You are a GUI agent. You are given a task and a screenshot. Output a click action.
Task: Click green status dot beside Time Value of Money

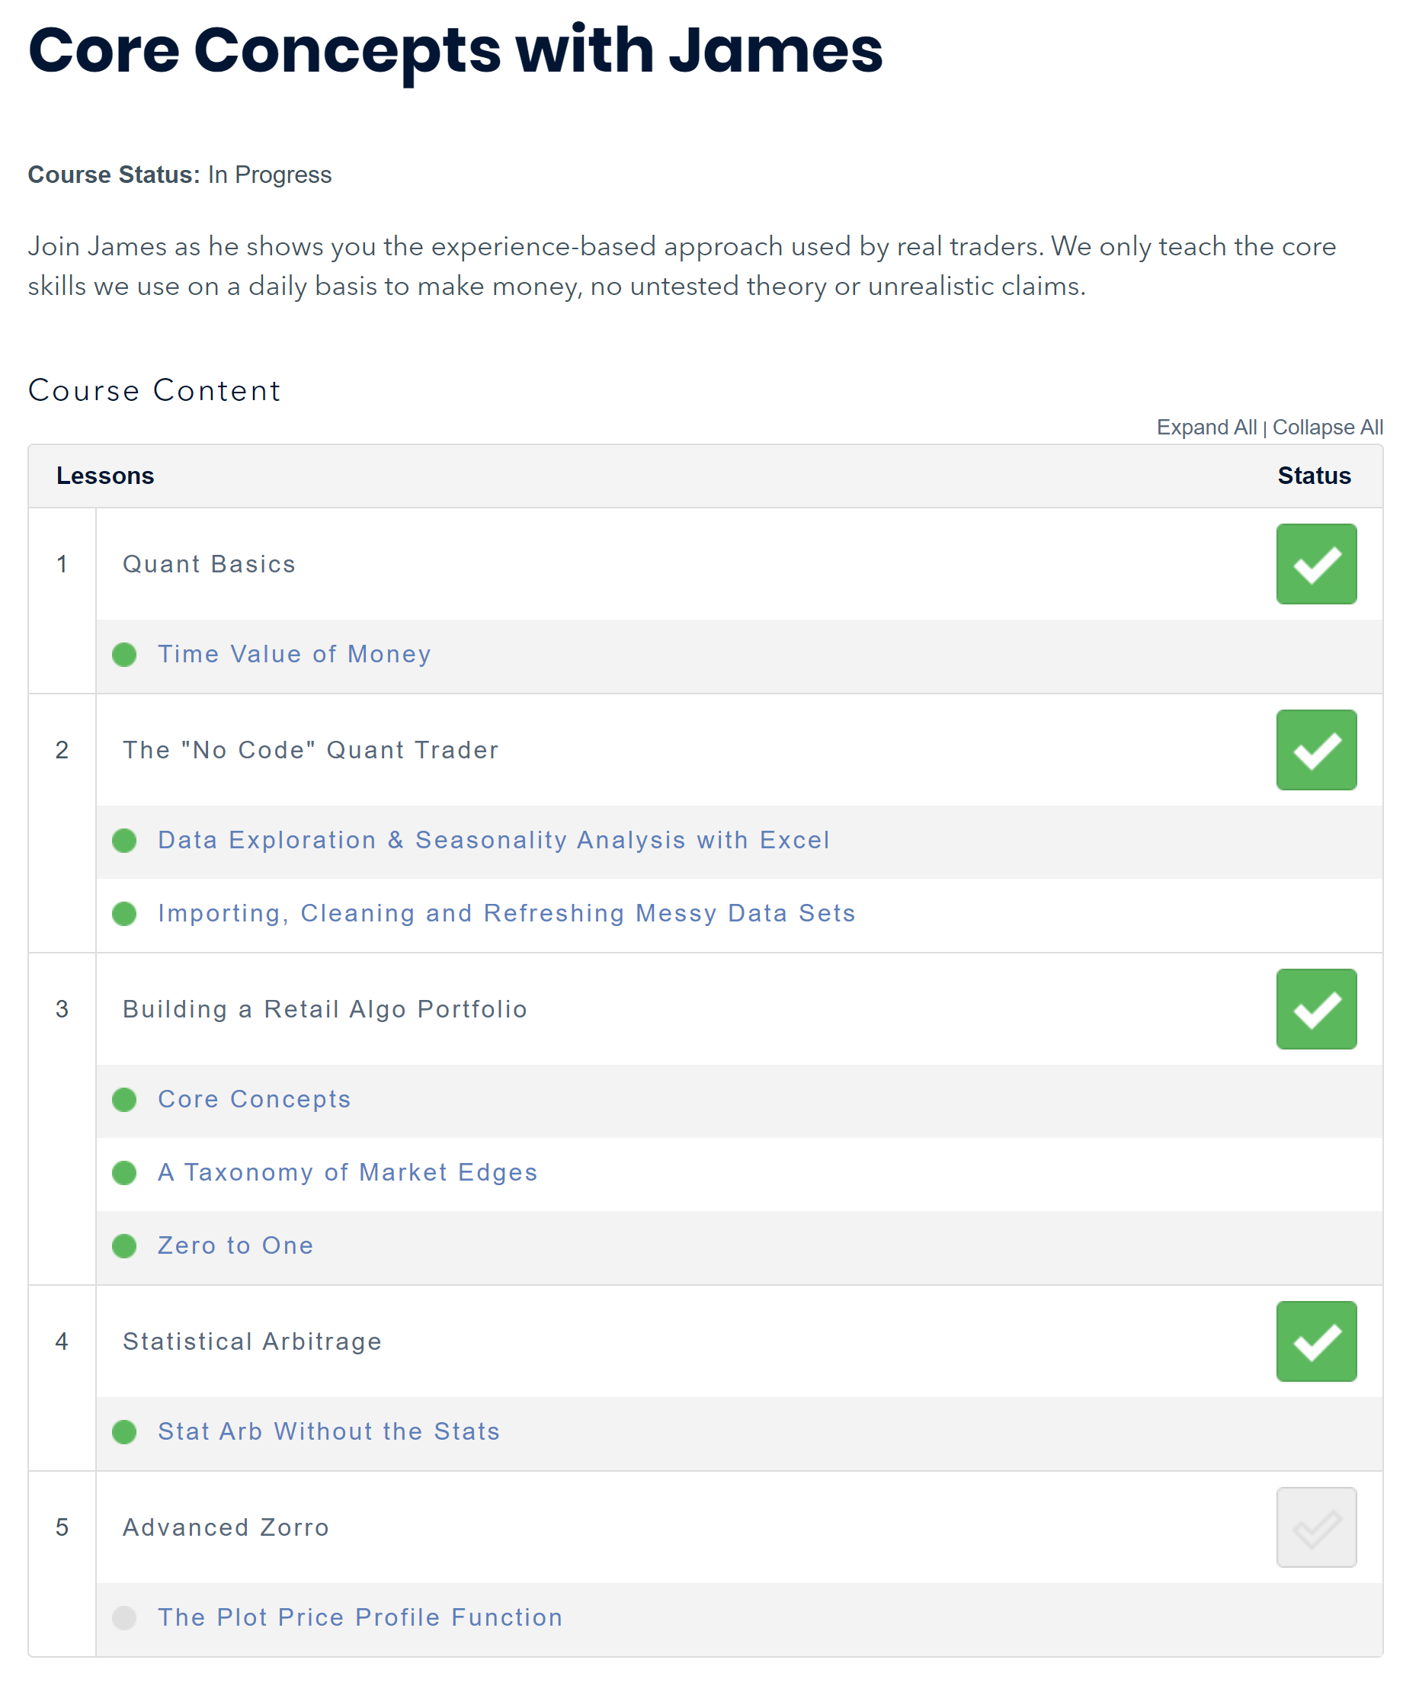(x=124, y=655)
